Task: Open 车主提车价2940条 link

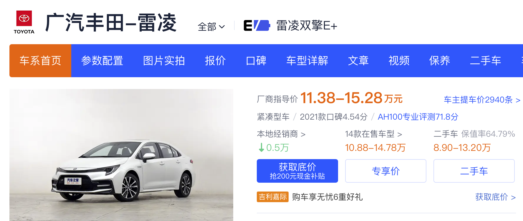Action: 482,100
